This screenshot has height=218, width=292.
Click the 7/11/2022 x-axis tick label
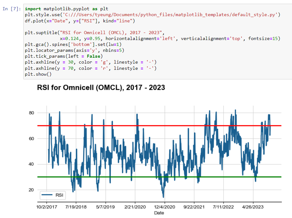[x=223, y=207]
